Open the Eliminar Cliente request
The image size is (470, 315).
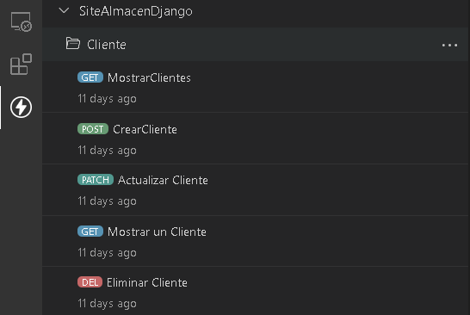click(x=147, y=282)
